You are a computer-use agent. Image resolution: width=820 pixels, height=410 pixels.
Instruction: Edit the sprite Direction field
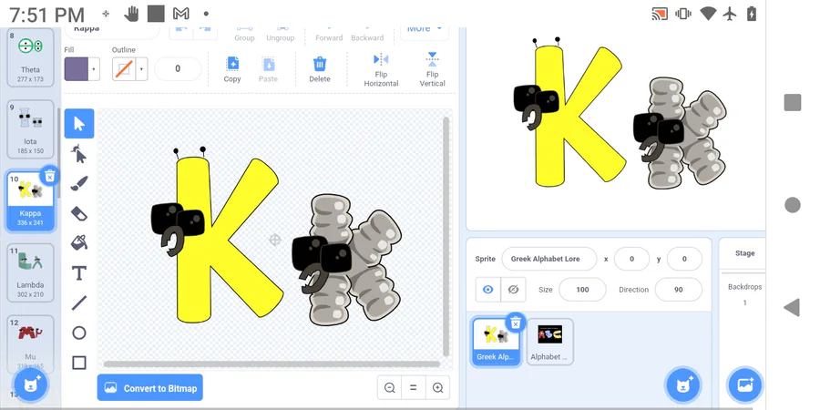[x=678, y=289]
